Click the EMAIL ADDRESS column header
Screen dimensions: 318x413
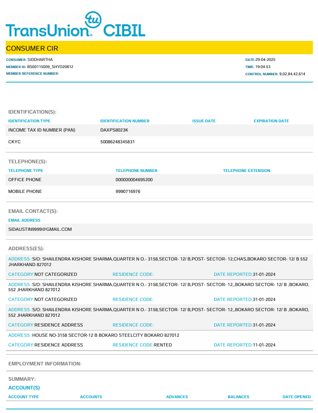pos(24,220)
